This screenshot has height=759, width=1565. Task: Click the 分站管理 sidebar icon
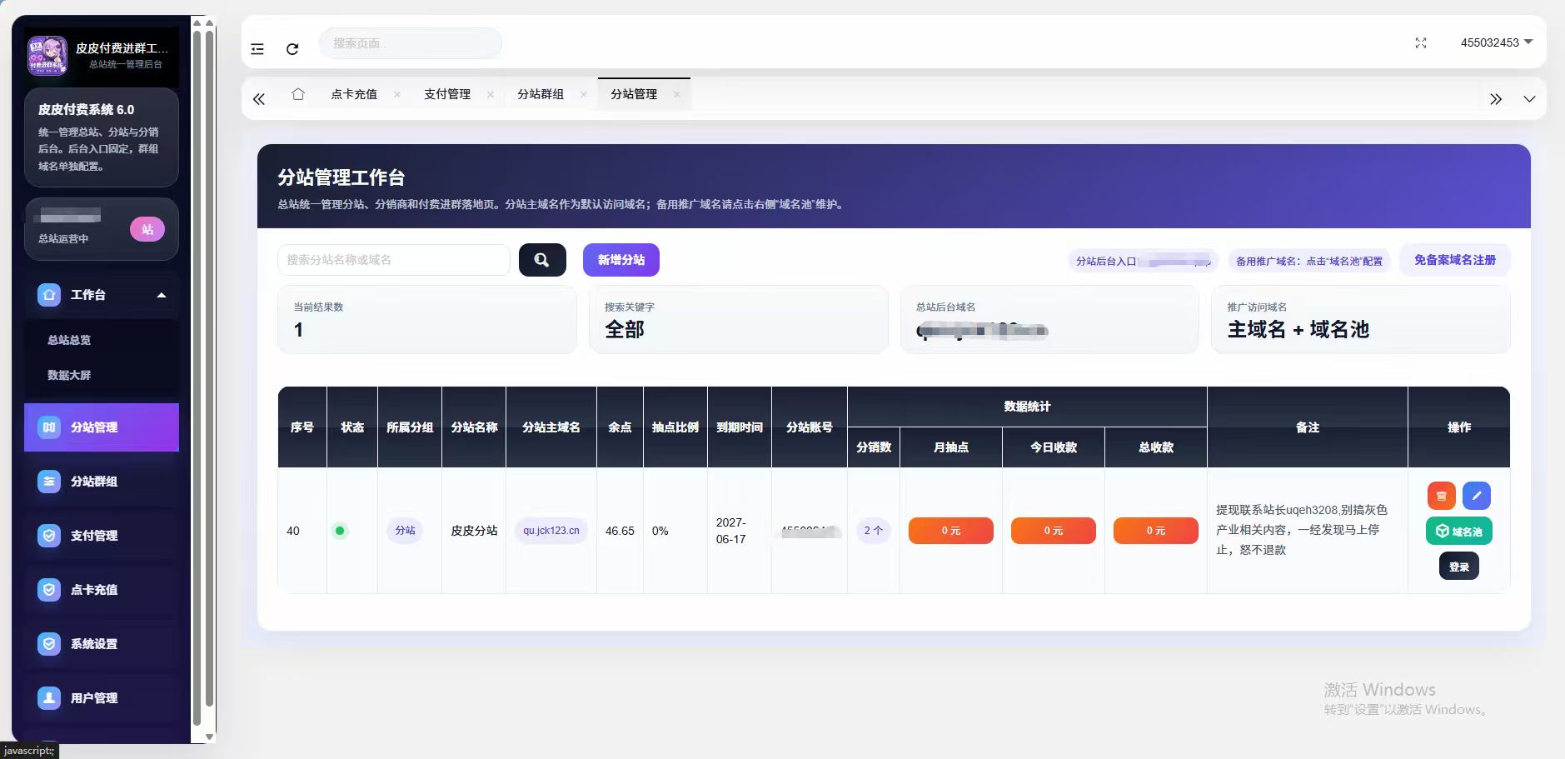49,427
